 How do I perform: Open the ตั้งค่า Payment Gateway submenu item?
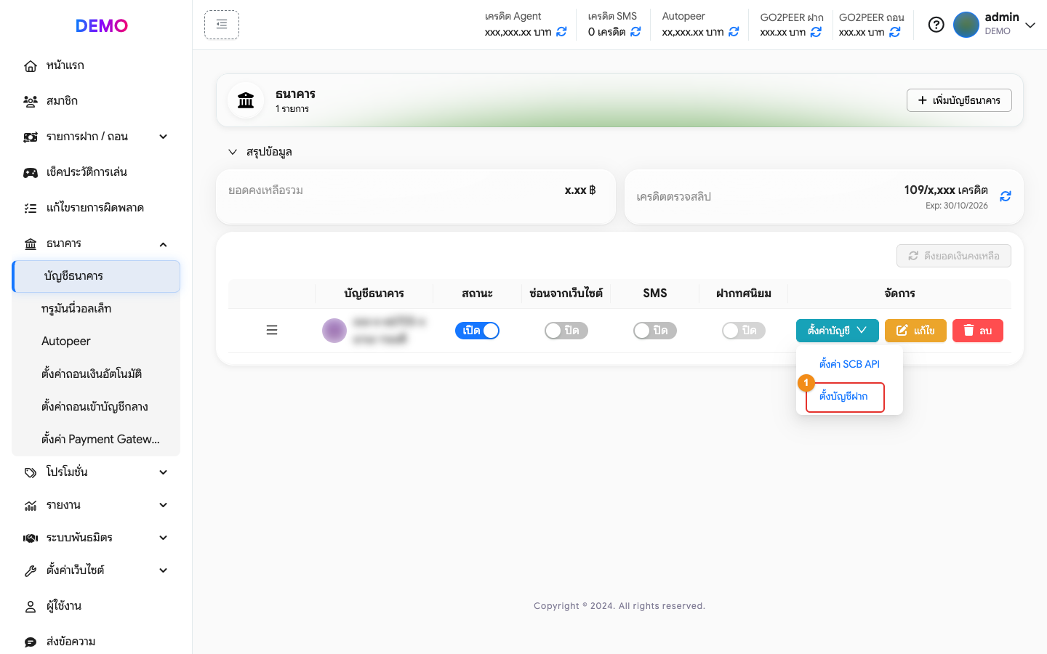tap(96, 440)
